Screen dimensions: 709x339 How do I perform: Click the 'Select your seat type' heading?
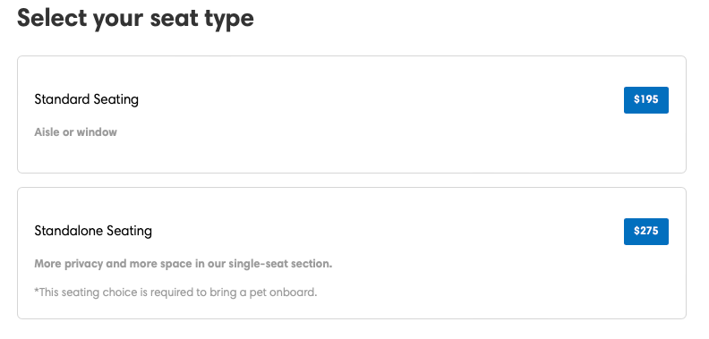(135, 19)
